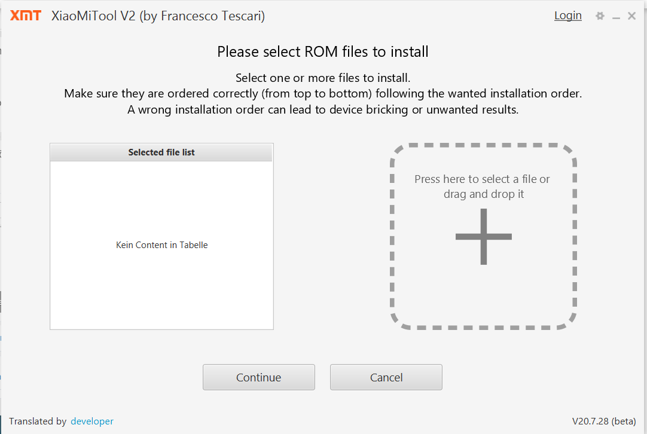The height and width of the screenshot is (434, 647).
Task: Click the device bricking warning line
Action: (323, 110)
